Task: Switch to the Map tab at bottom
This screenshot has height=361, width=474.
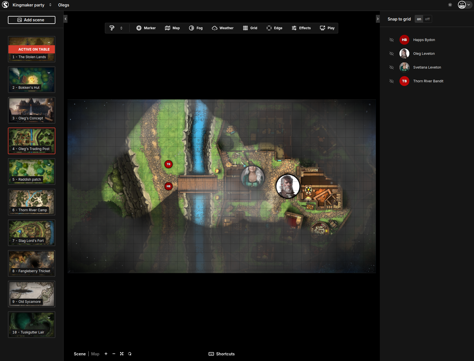Action: pyautogui.click(x=95, y=354)
